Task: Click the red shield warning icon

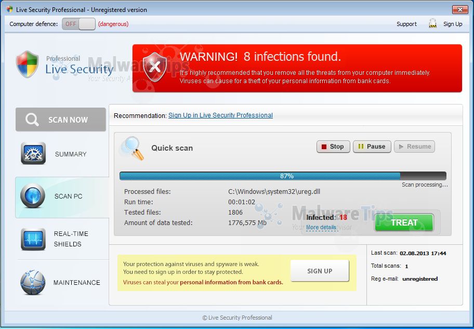Action: (155, 67)
